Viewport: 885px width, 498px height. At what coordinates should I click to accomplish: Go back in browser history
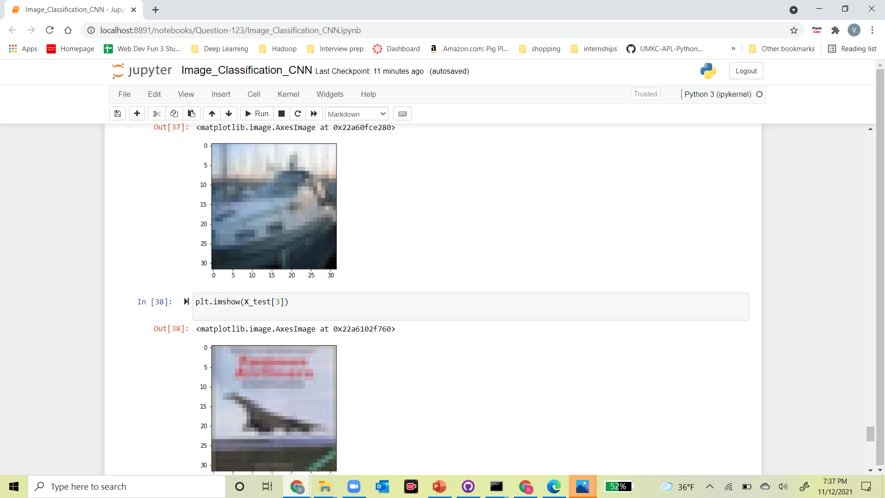point(12,30)
